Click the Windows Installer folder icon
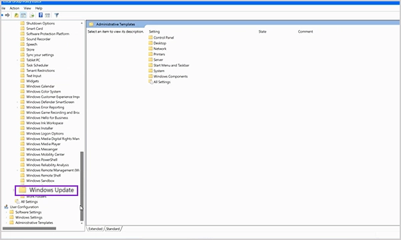Viewport: 401px width, 240px height. tap(23, 128)
